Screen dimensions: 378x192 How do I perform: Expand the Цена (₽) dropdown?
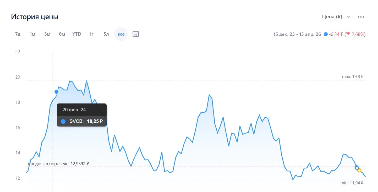click(x=336, y=17)
